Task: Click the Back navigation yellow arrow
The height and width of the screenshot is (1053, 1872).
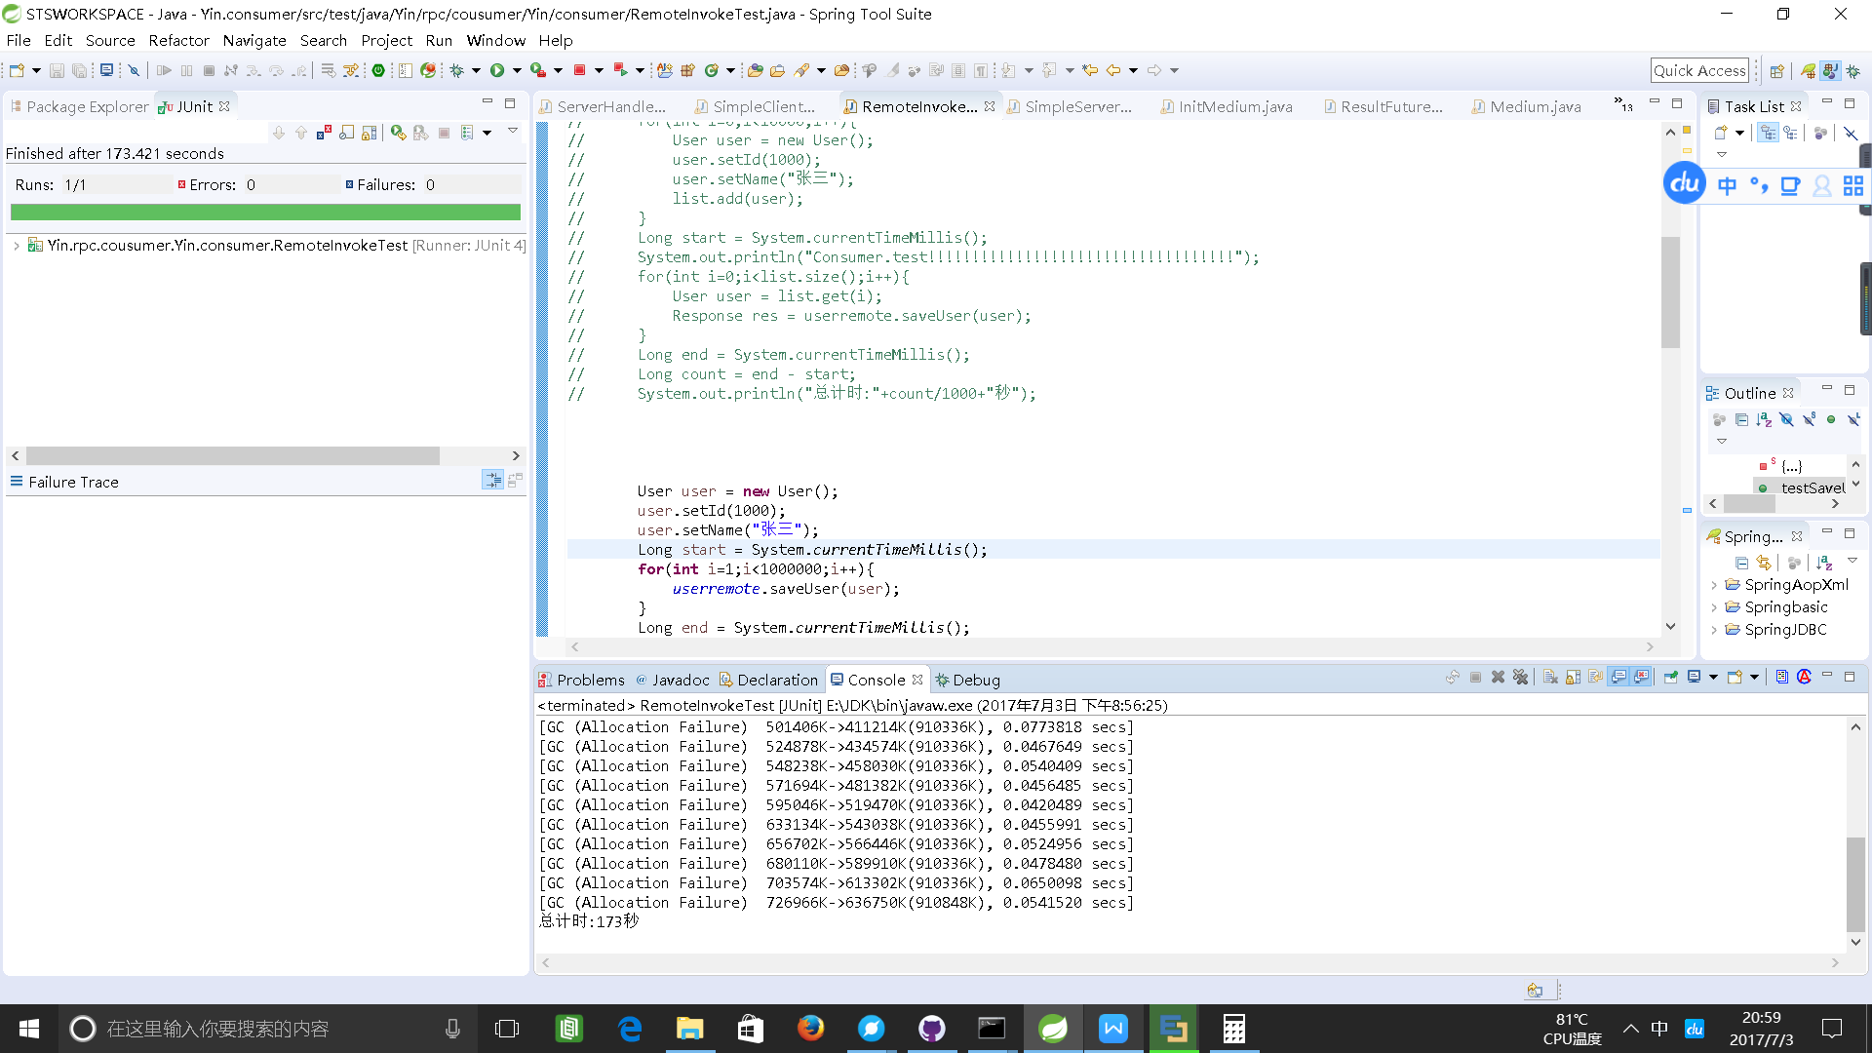Action: tap(1113, 70)
